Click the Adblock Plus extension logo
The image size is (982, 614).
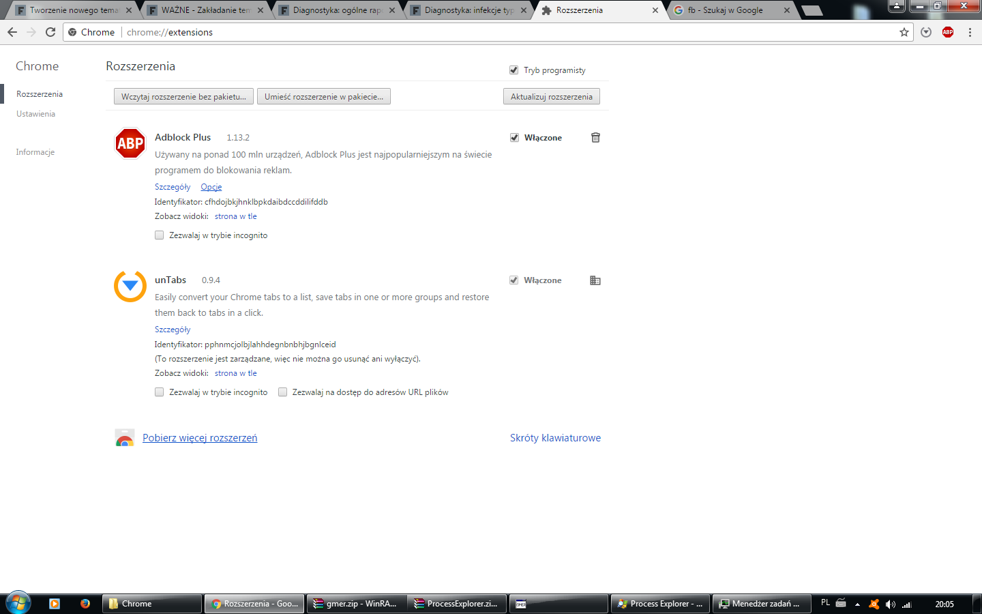(130, 143)
